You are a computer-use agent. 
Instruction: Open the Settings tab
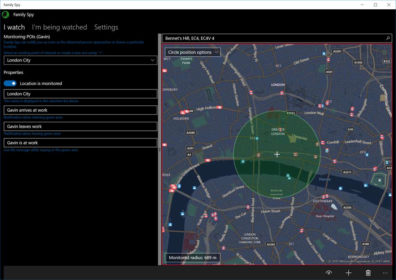[106, 27]
